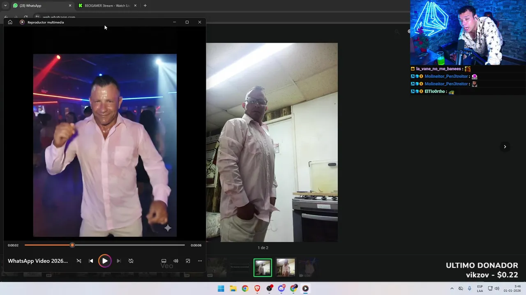Viewport: 526px width, 295px height.
Task: Select the green-highlighted photo thumbnail
Action: click(x=263, y=268)
